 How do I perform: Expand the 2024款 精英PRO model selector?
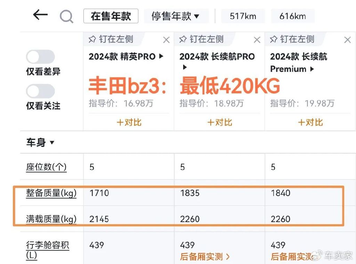coord(126,57)
